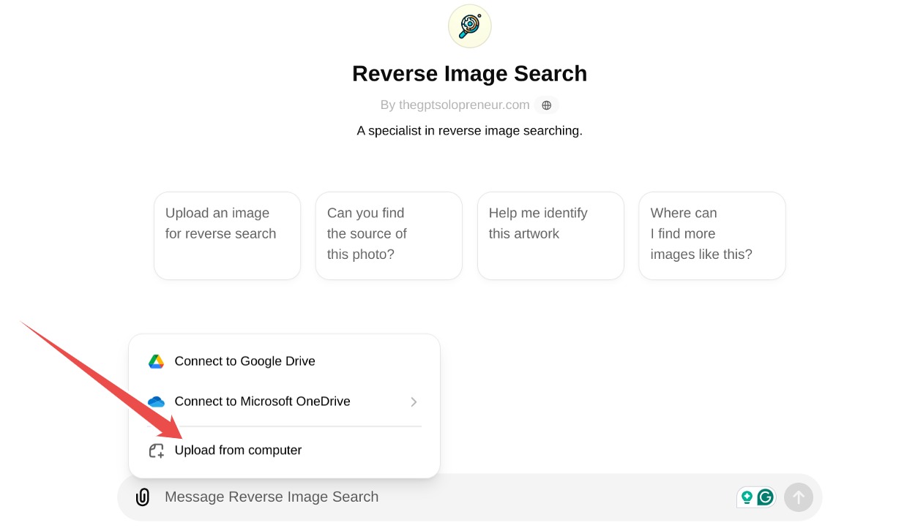This screenshot has height=528, width=915.
Task: Click the upload-from-computer file icon
Action: 155,450
